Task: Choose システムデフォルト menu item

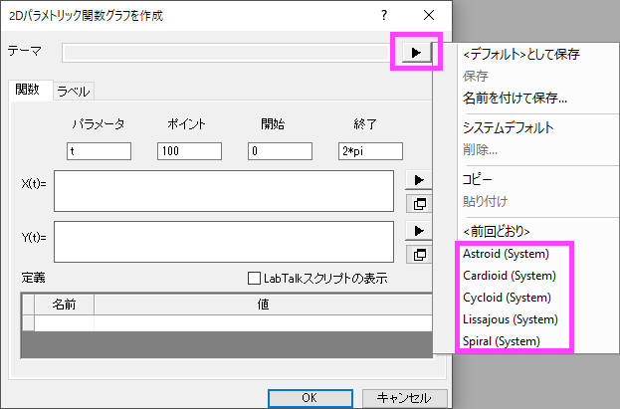Action: pyautogui.click(x=509, y=127)
